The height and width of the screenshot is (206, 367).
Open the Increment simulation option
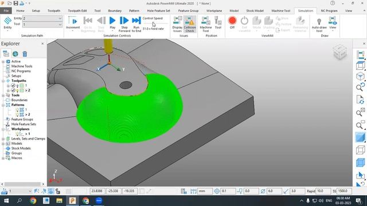(x=73, y=24)
